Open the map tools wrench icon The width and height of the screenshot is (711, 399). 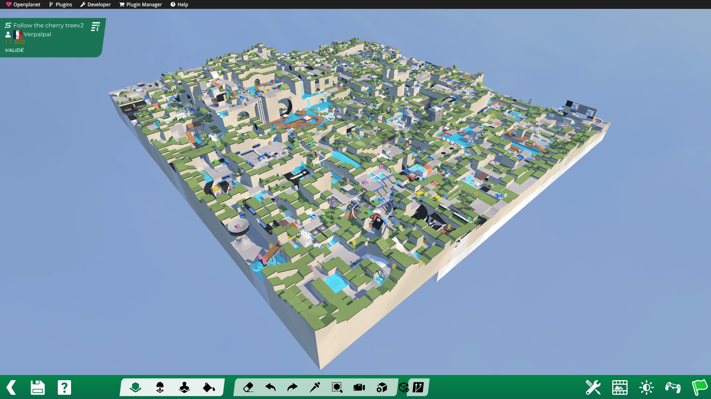point(593,388)
